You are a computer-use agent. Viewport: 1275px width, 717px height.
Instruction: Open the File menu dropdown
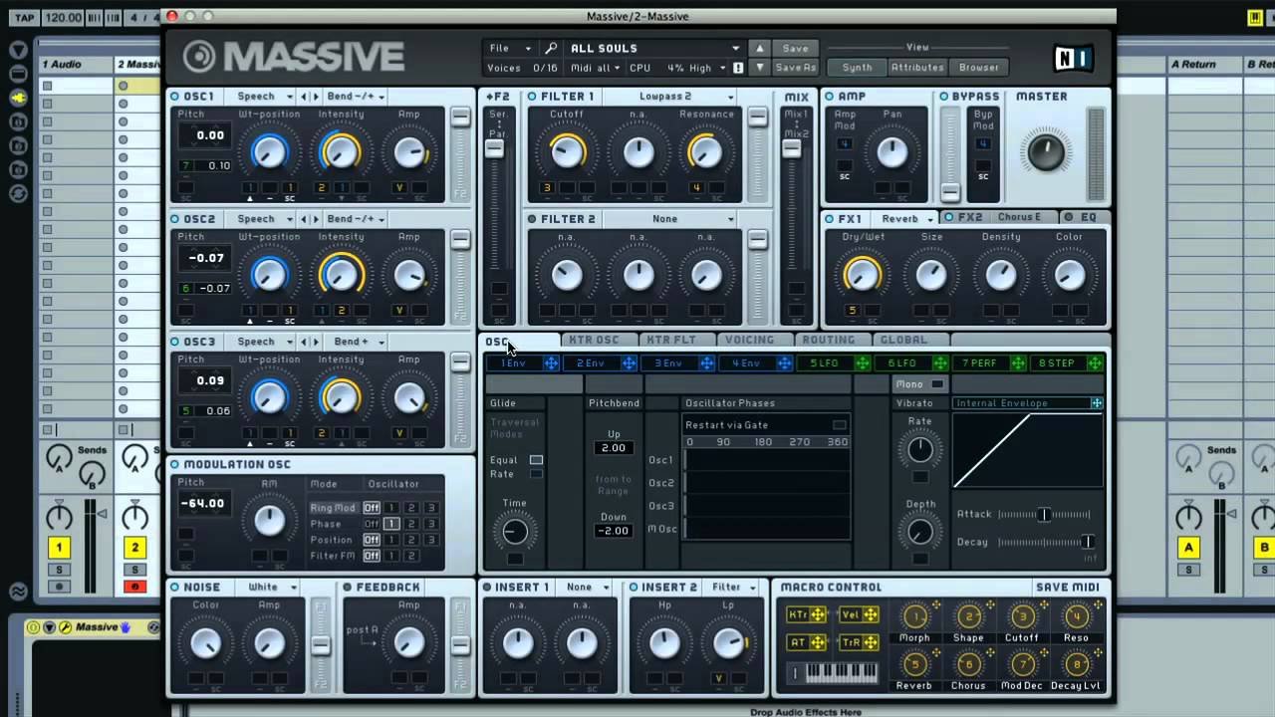tap(511, 48)
